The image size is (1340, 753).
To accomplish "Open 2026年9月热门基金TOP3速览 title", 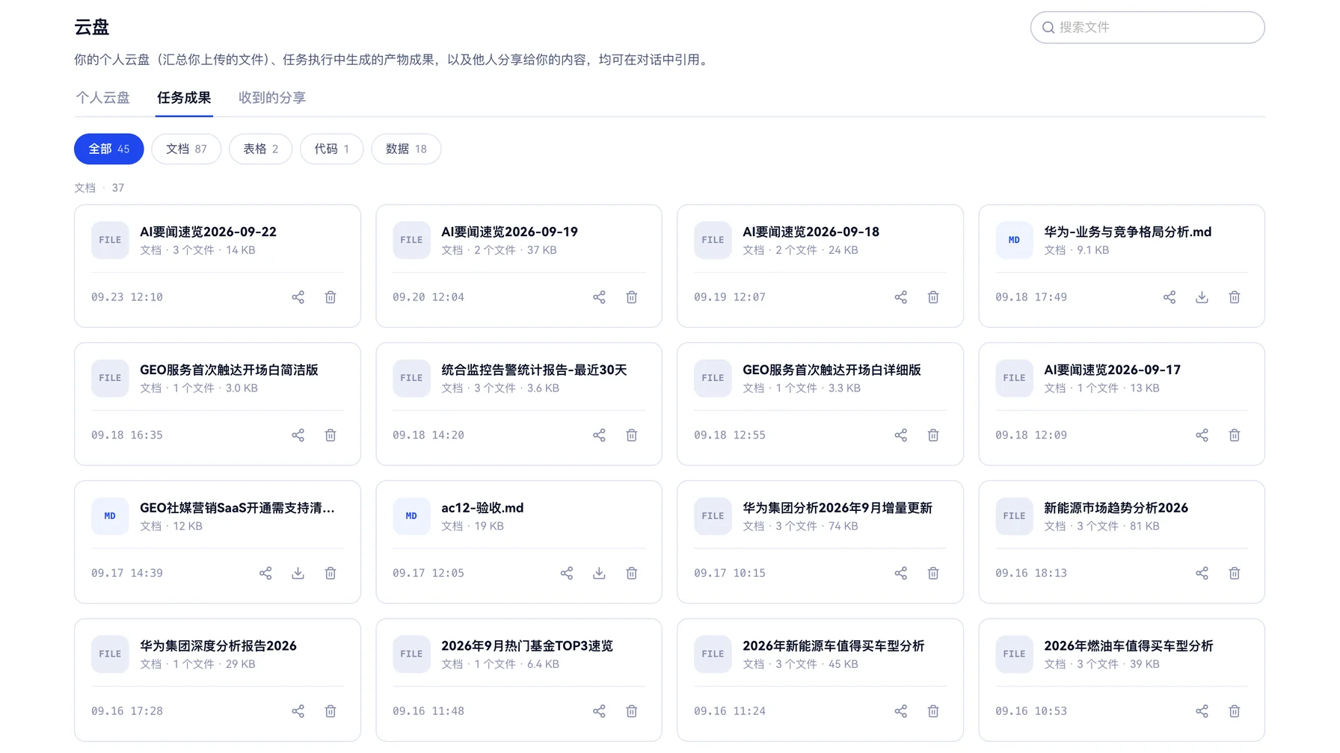I will 527,646.
